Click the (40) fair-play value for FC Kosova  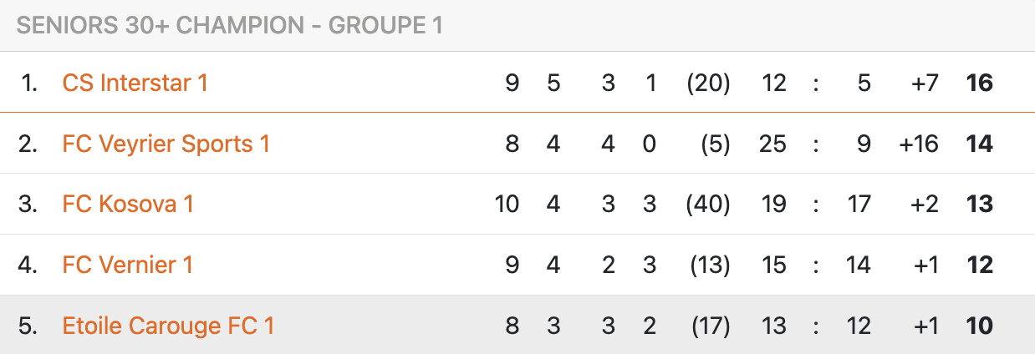[708, 204]
